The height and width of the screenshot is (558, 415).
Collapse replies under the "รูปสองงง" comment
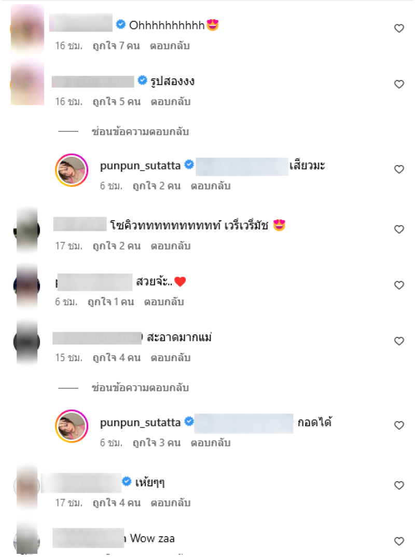click(x=140, y=132)
